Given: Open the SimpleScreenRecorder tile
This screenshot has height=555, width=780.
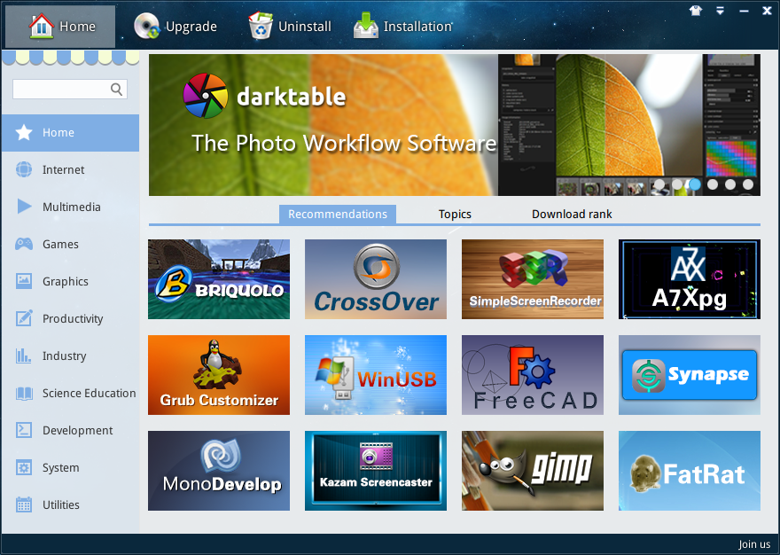Looking at the screenshot, I should click(533, 279).
